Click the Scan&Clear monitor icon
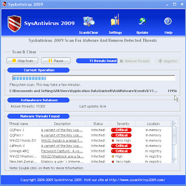 pyautogui.click(x=89, y=21)
